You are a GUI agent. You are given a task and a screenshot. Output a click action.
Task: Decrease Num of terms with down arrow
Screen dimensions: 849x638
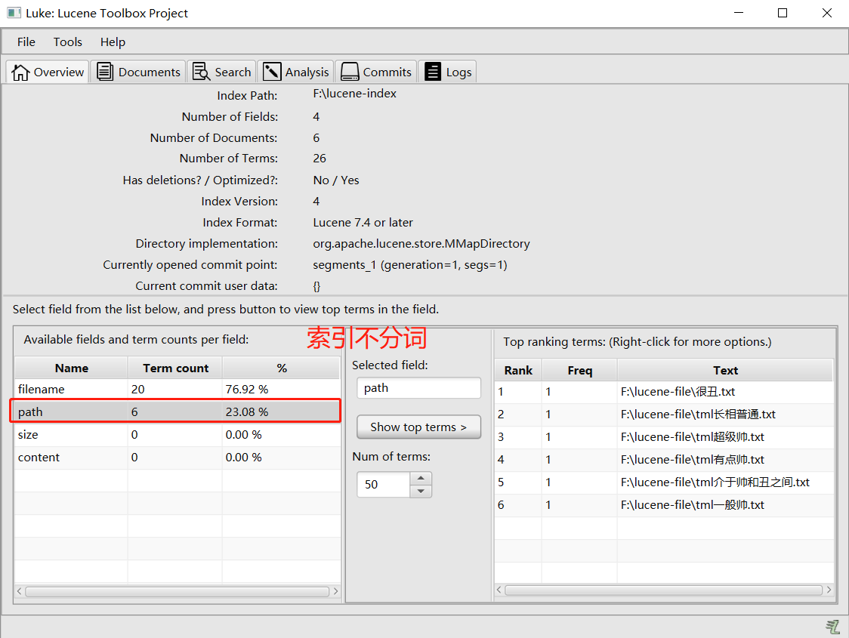pyautogui.click(x=421, y=492)
